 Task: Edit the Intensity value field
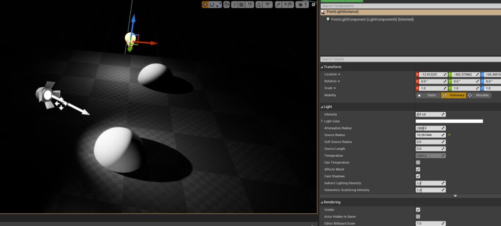click(431, 114)
